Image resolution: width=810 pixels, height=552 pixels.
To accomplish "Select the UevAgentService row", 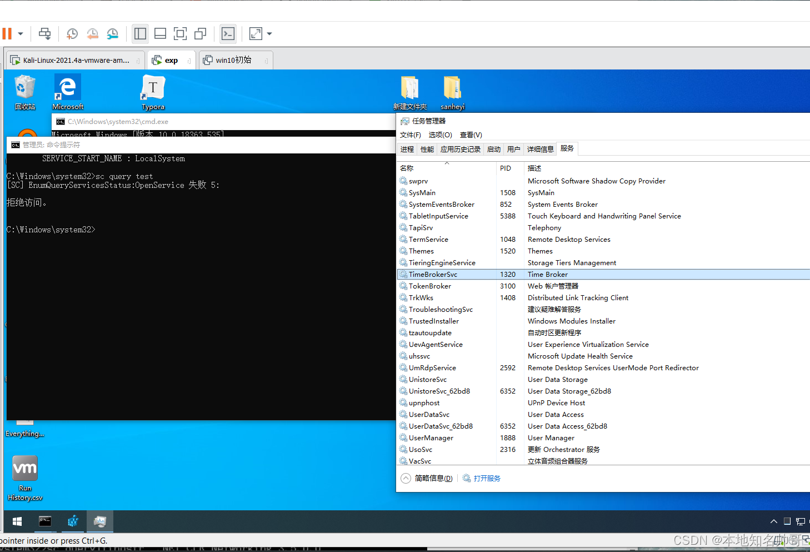I will click(603, 344).
